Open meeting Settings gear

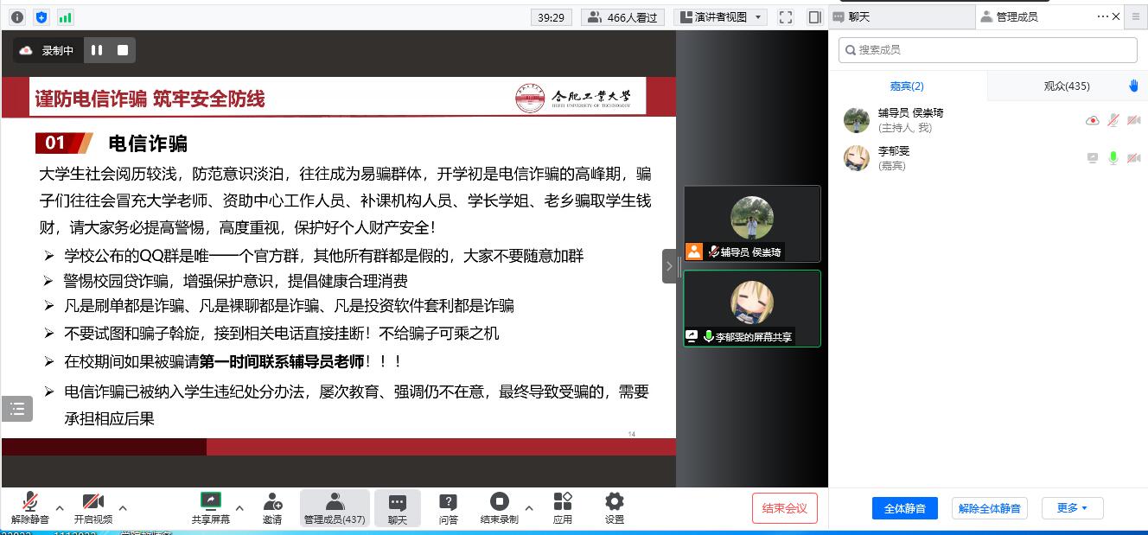pyautogui.click(x=615, y=508)
